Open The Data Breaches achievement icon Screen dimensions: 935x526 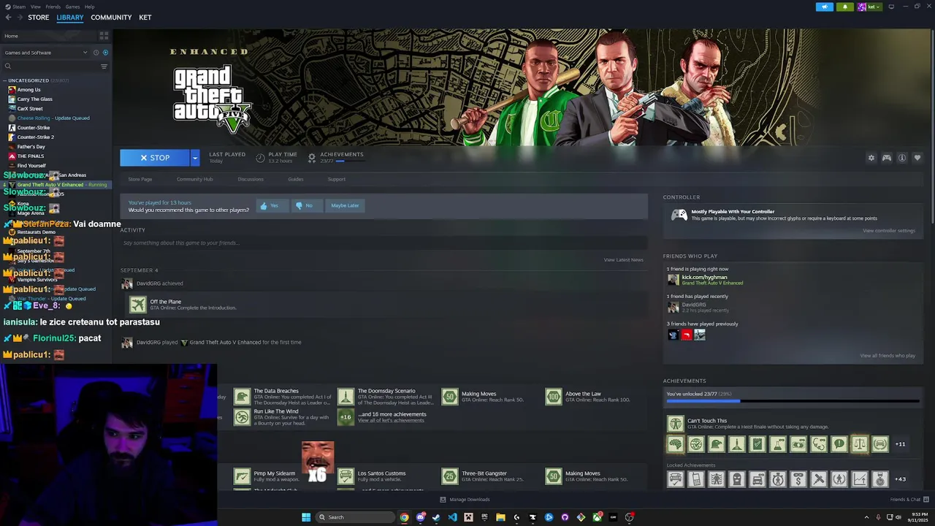tap(242, 397)
